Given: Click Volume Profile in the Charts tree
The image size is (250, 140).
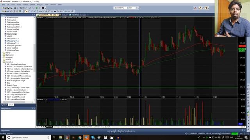Looking at the screenshot, I should click(12, 31).
